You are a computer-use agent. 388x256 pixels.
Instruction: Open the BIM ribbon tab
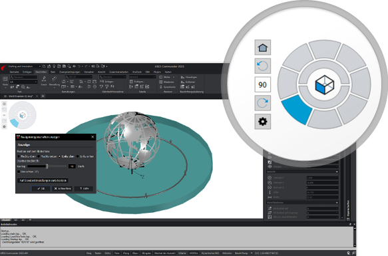click(148, 72)
